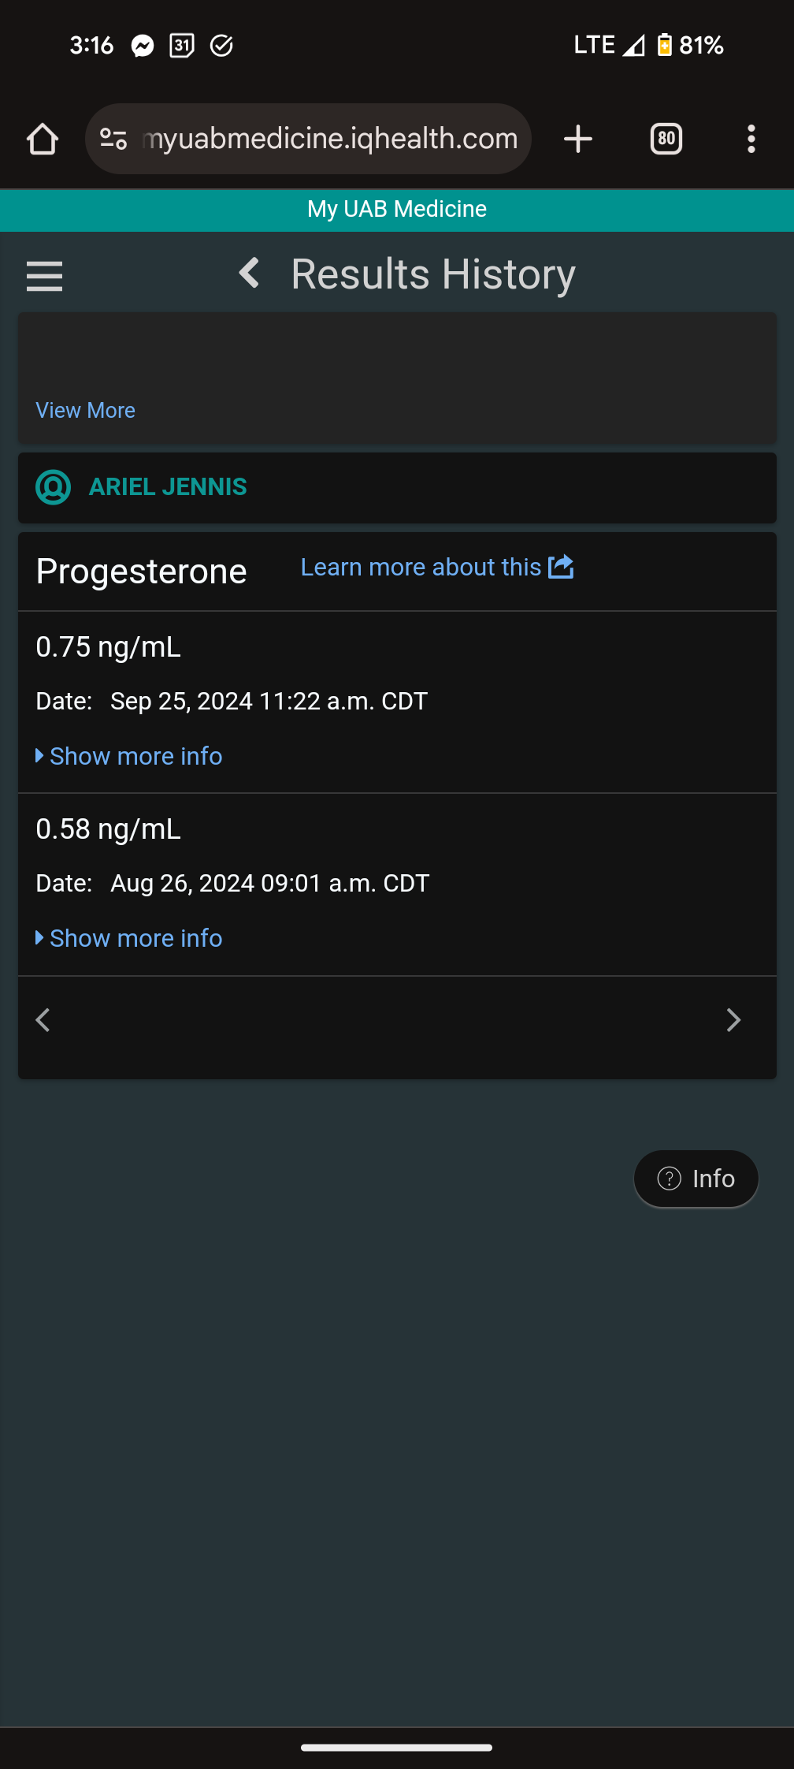Click the View More link

85,411
